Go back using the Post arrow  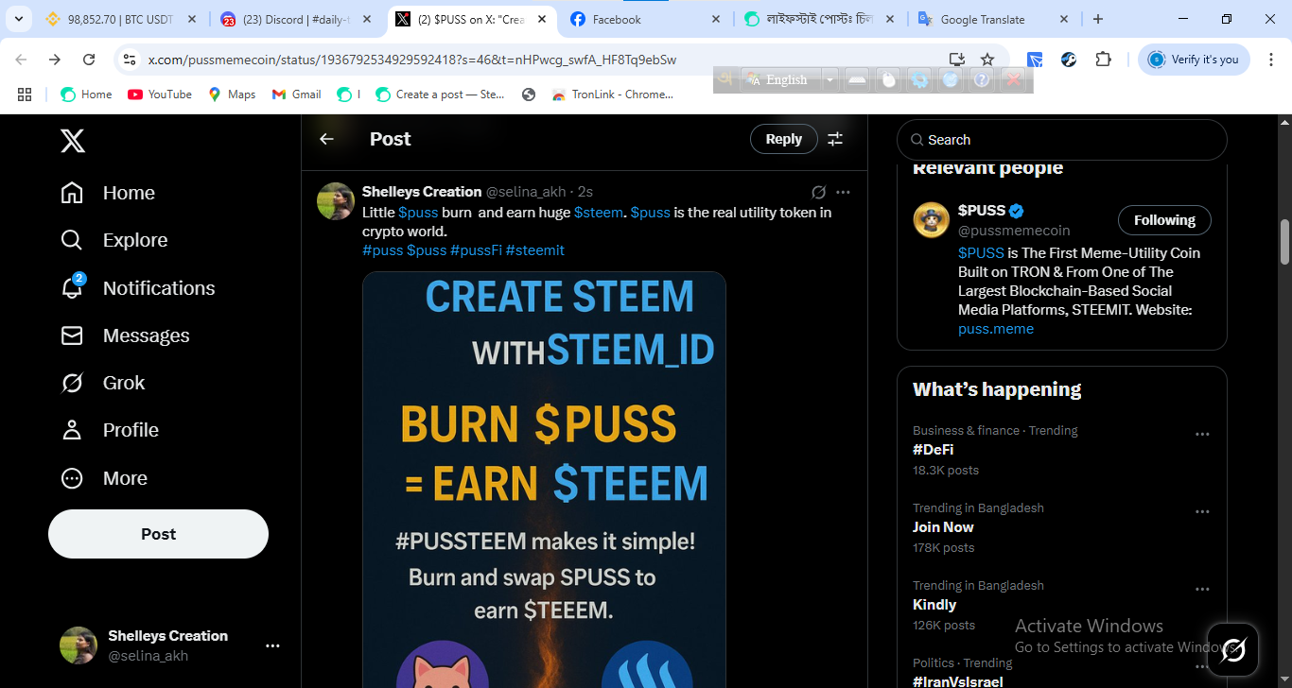coord(326,139)
